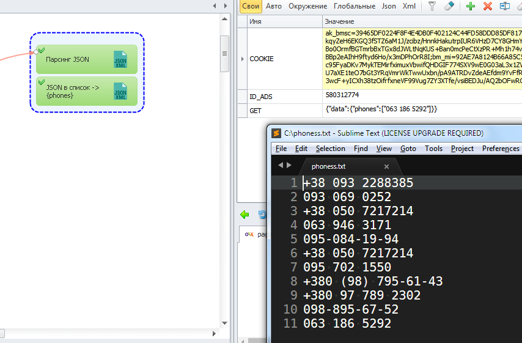Click the ID_ADS value 580312774

(342, 95)
